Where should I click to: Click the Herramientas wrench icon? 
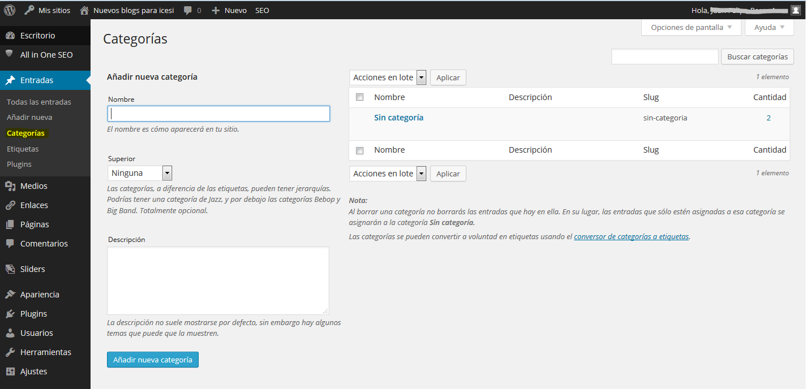10,352
